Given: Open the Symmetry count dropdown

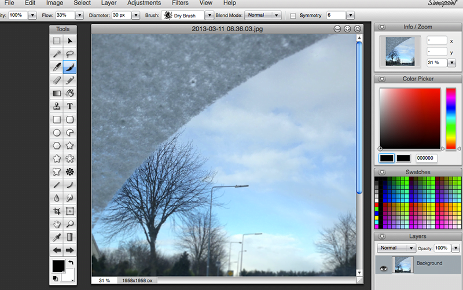Looking at the screenshot, I should point(350,16).
